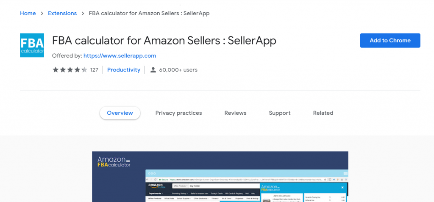Image resolution: width=434 pixels, height=202 pixels.
Task: Click the star rating icons
Action: coord(70,70)
